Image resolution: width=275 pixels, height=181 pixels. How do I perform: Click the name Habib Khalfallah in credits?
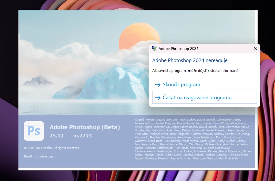[227, 158]
